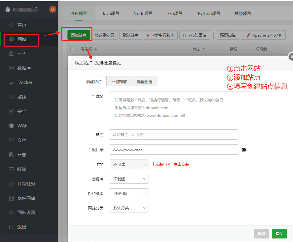Open the PHP version dropdown showing PHP-82
This screenshot has width=293, height=242.
coord(129,193)
